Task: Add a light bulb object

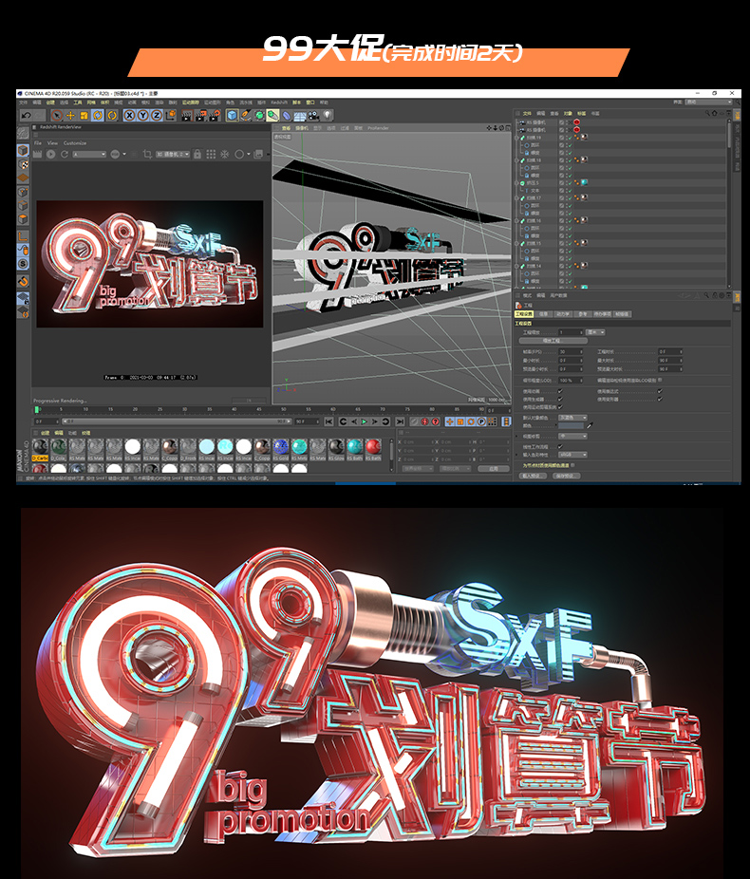Action: [x=328, y=116]
